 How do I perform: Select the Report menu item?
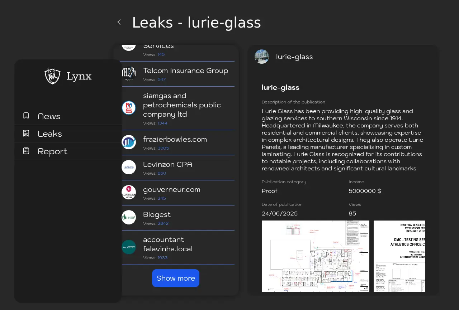[x=52, y=151]
